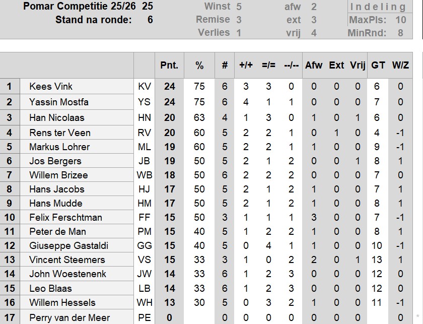Select Kees Vink's name cell
The height and width of the screenshot is (324, 423).
pyautogui.click(x=51, y=86)
